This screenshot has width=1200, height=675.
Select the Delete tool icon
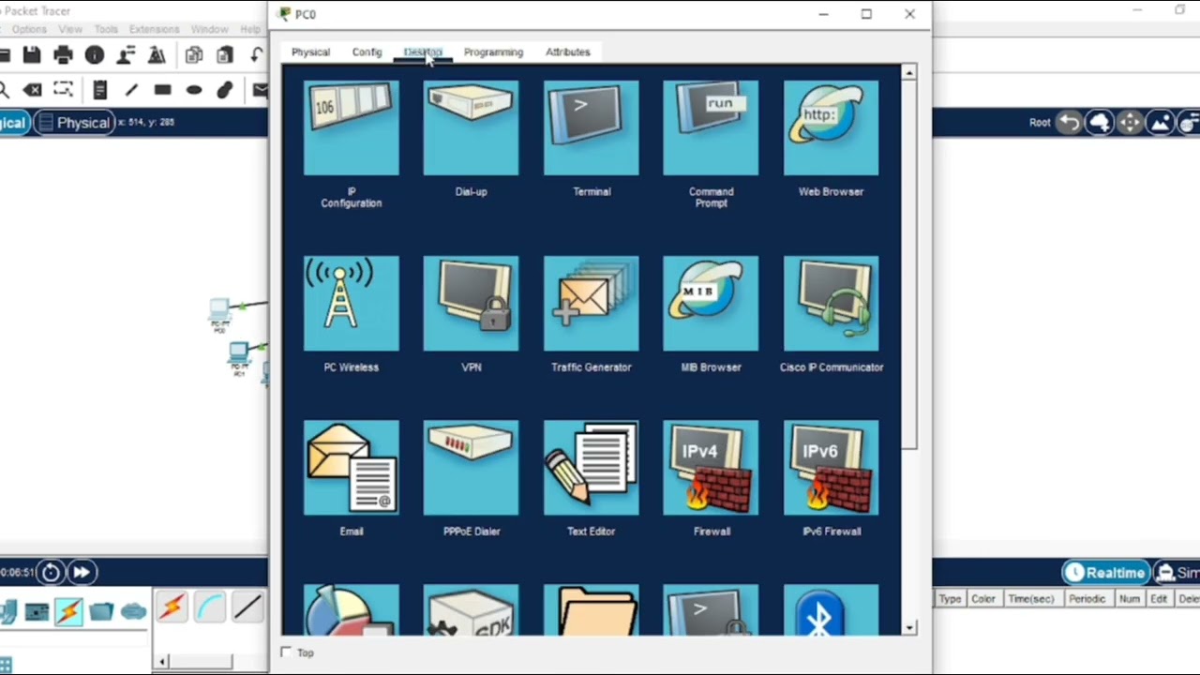[x=33, y=90]
